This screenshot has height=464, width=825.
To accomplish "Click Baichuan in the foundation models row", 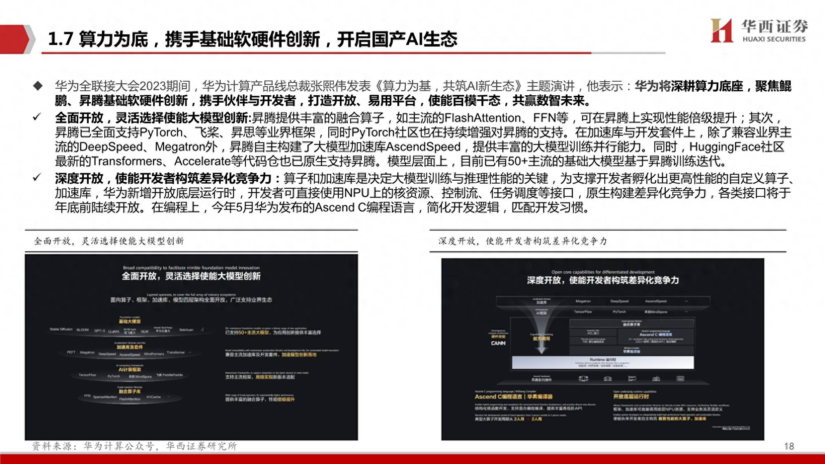I will click(x=186, y=330).
